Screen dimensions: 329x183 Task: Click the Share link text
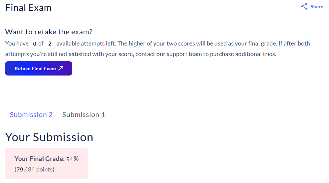click(x=317, y=7)
